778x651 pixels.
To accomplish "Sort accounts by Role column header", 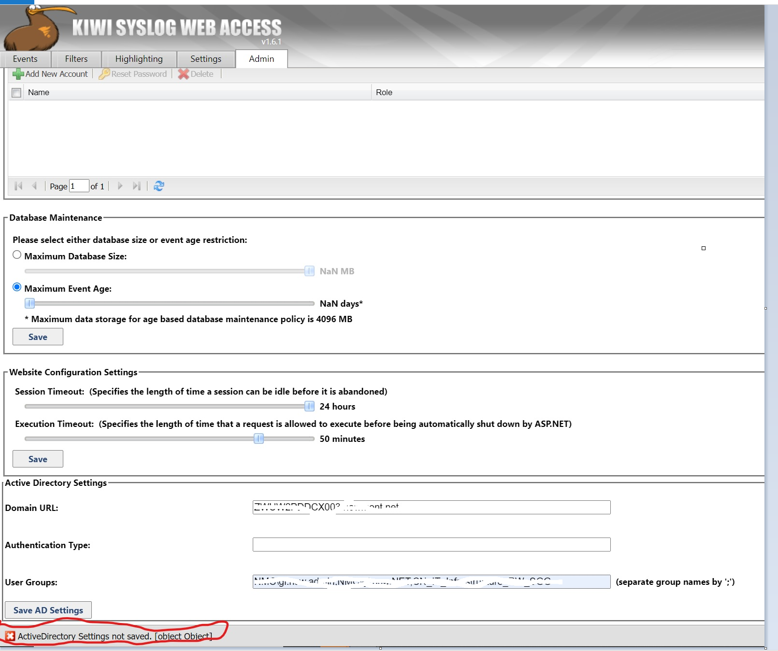I will 568,92.
